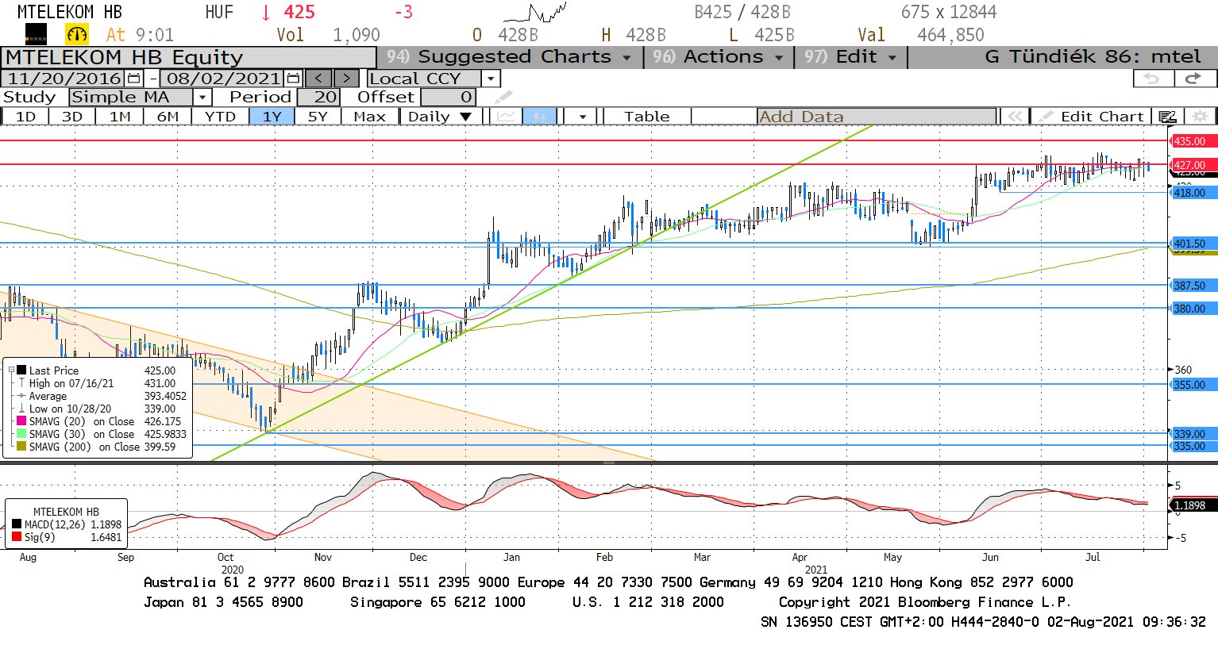Click the yellow gauge icon in header
The width and height of the screenshot is (1218, 645).
77,34
